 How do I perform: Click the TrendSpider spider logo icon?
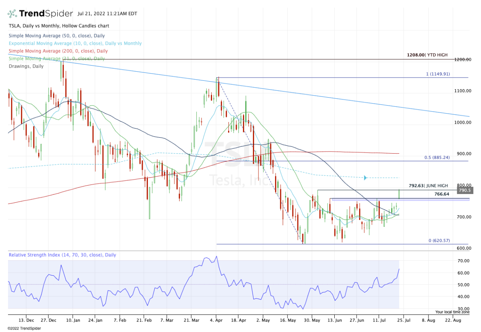pos(14,14)
